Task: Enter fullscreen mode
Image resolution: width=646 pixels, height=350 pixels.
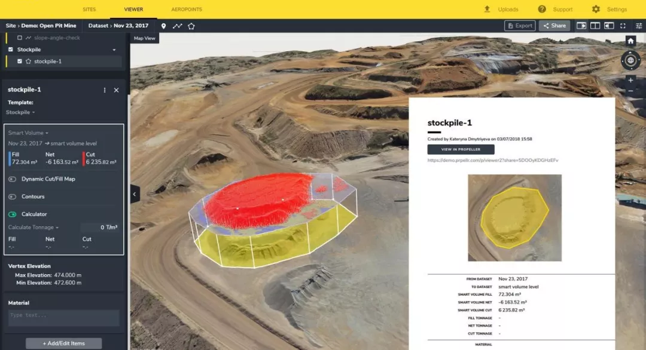Action: tap(623, 26)
